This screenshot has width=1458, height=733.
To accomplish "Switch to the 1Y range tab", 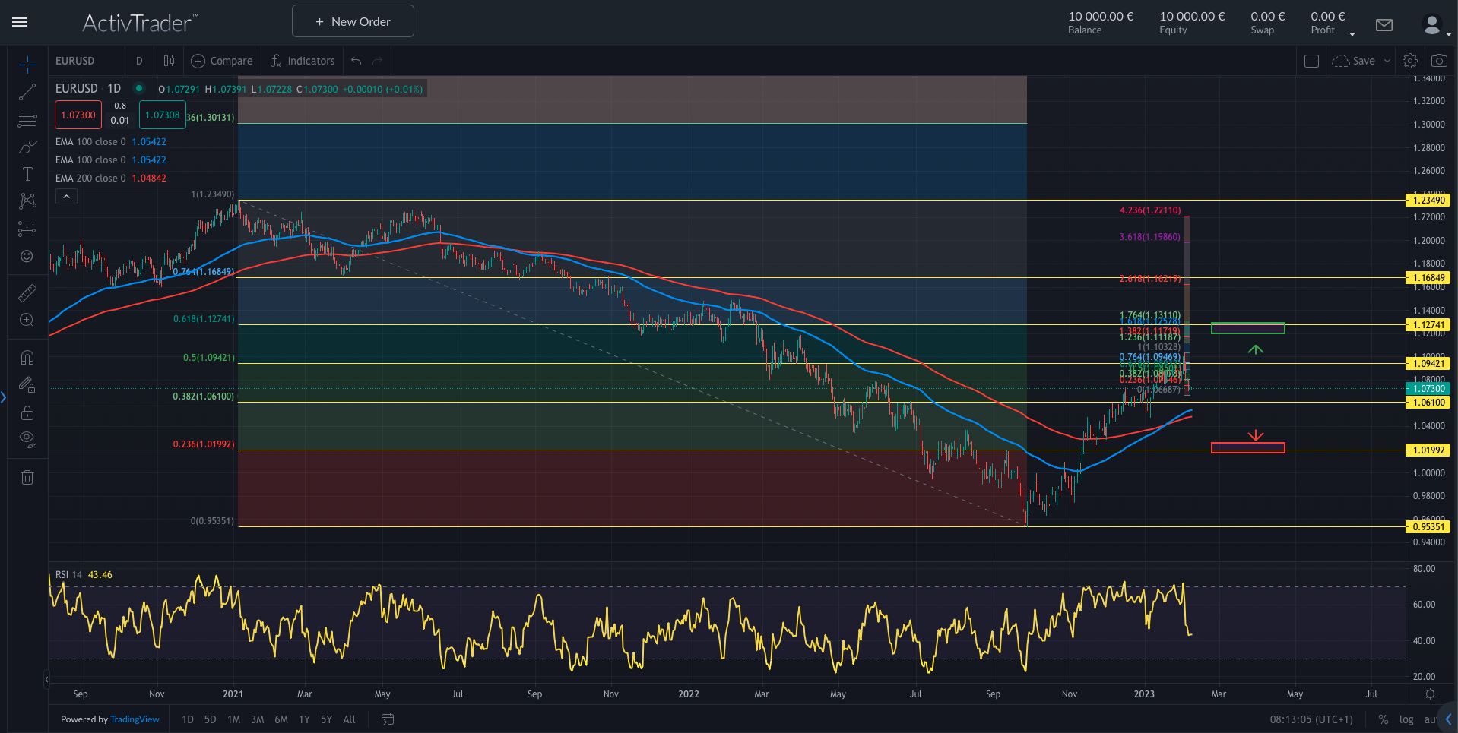I will point(303,719).
